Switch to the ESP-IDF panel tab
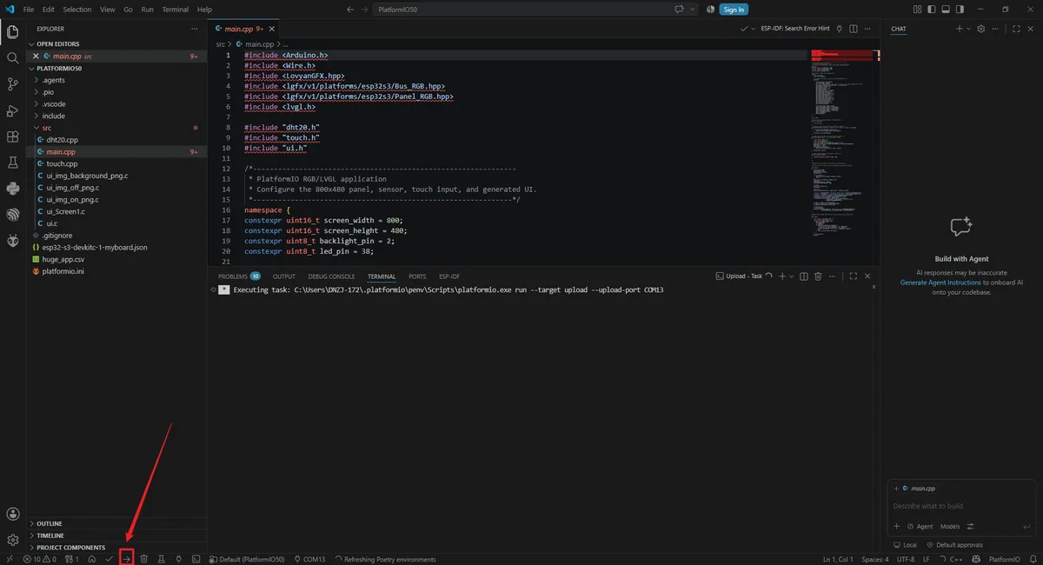This screenshot has height=565, width=1043. tap(449, 276)
